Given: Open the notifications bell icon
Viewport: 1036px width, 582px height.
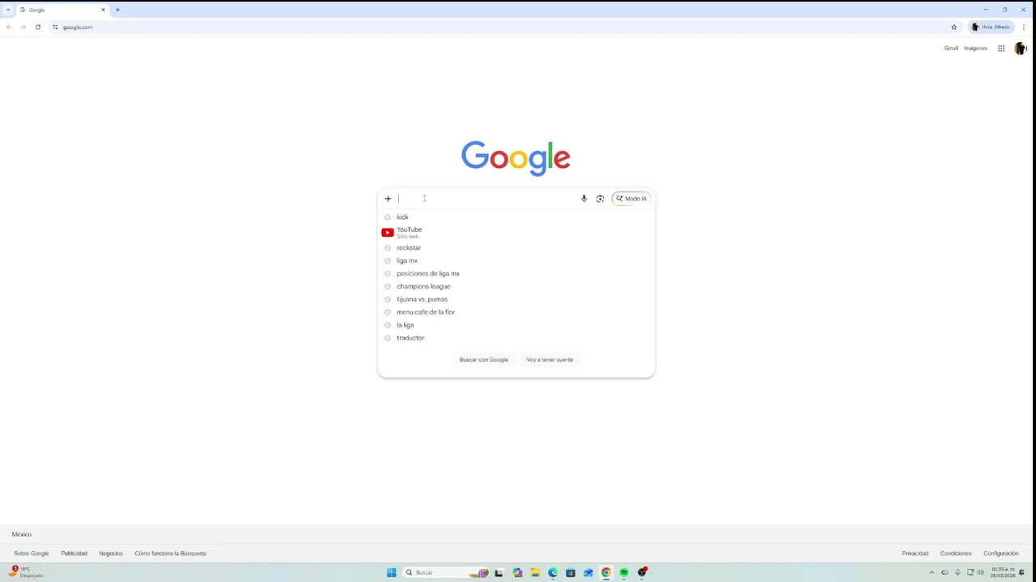Looking at the screenshot, I should click(x=1022, y=572).
